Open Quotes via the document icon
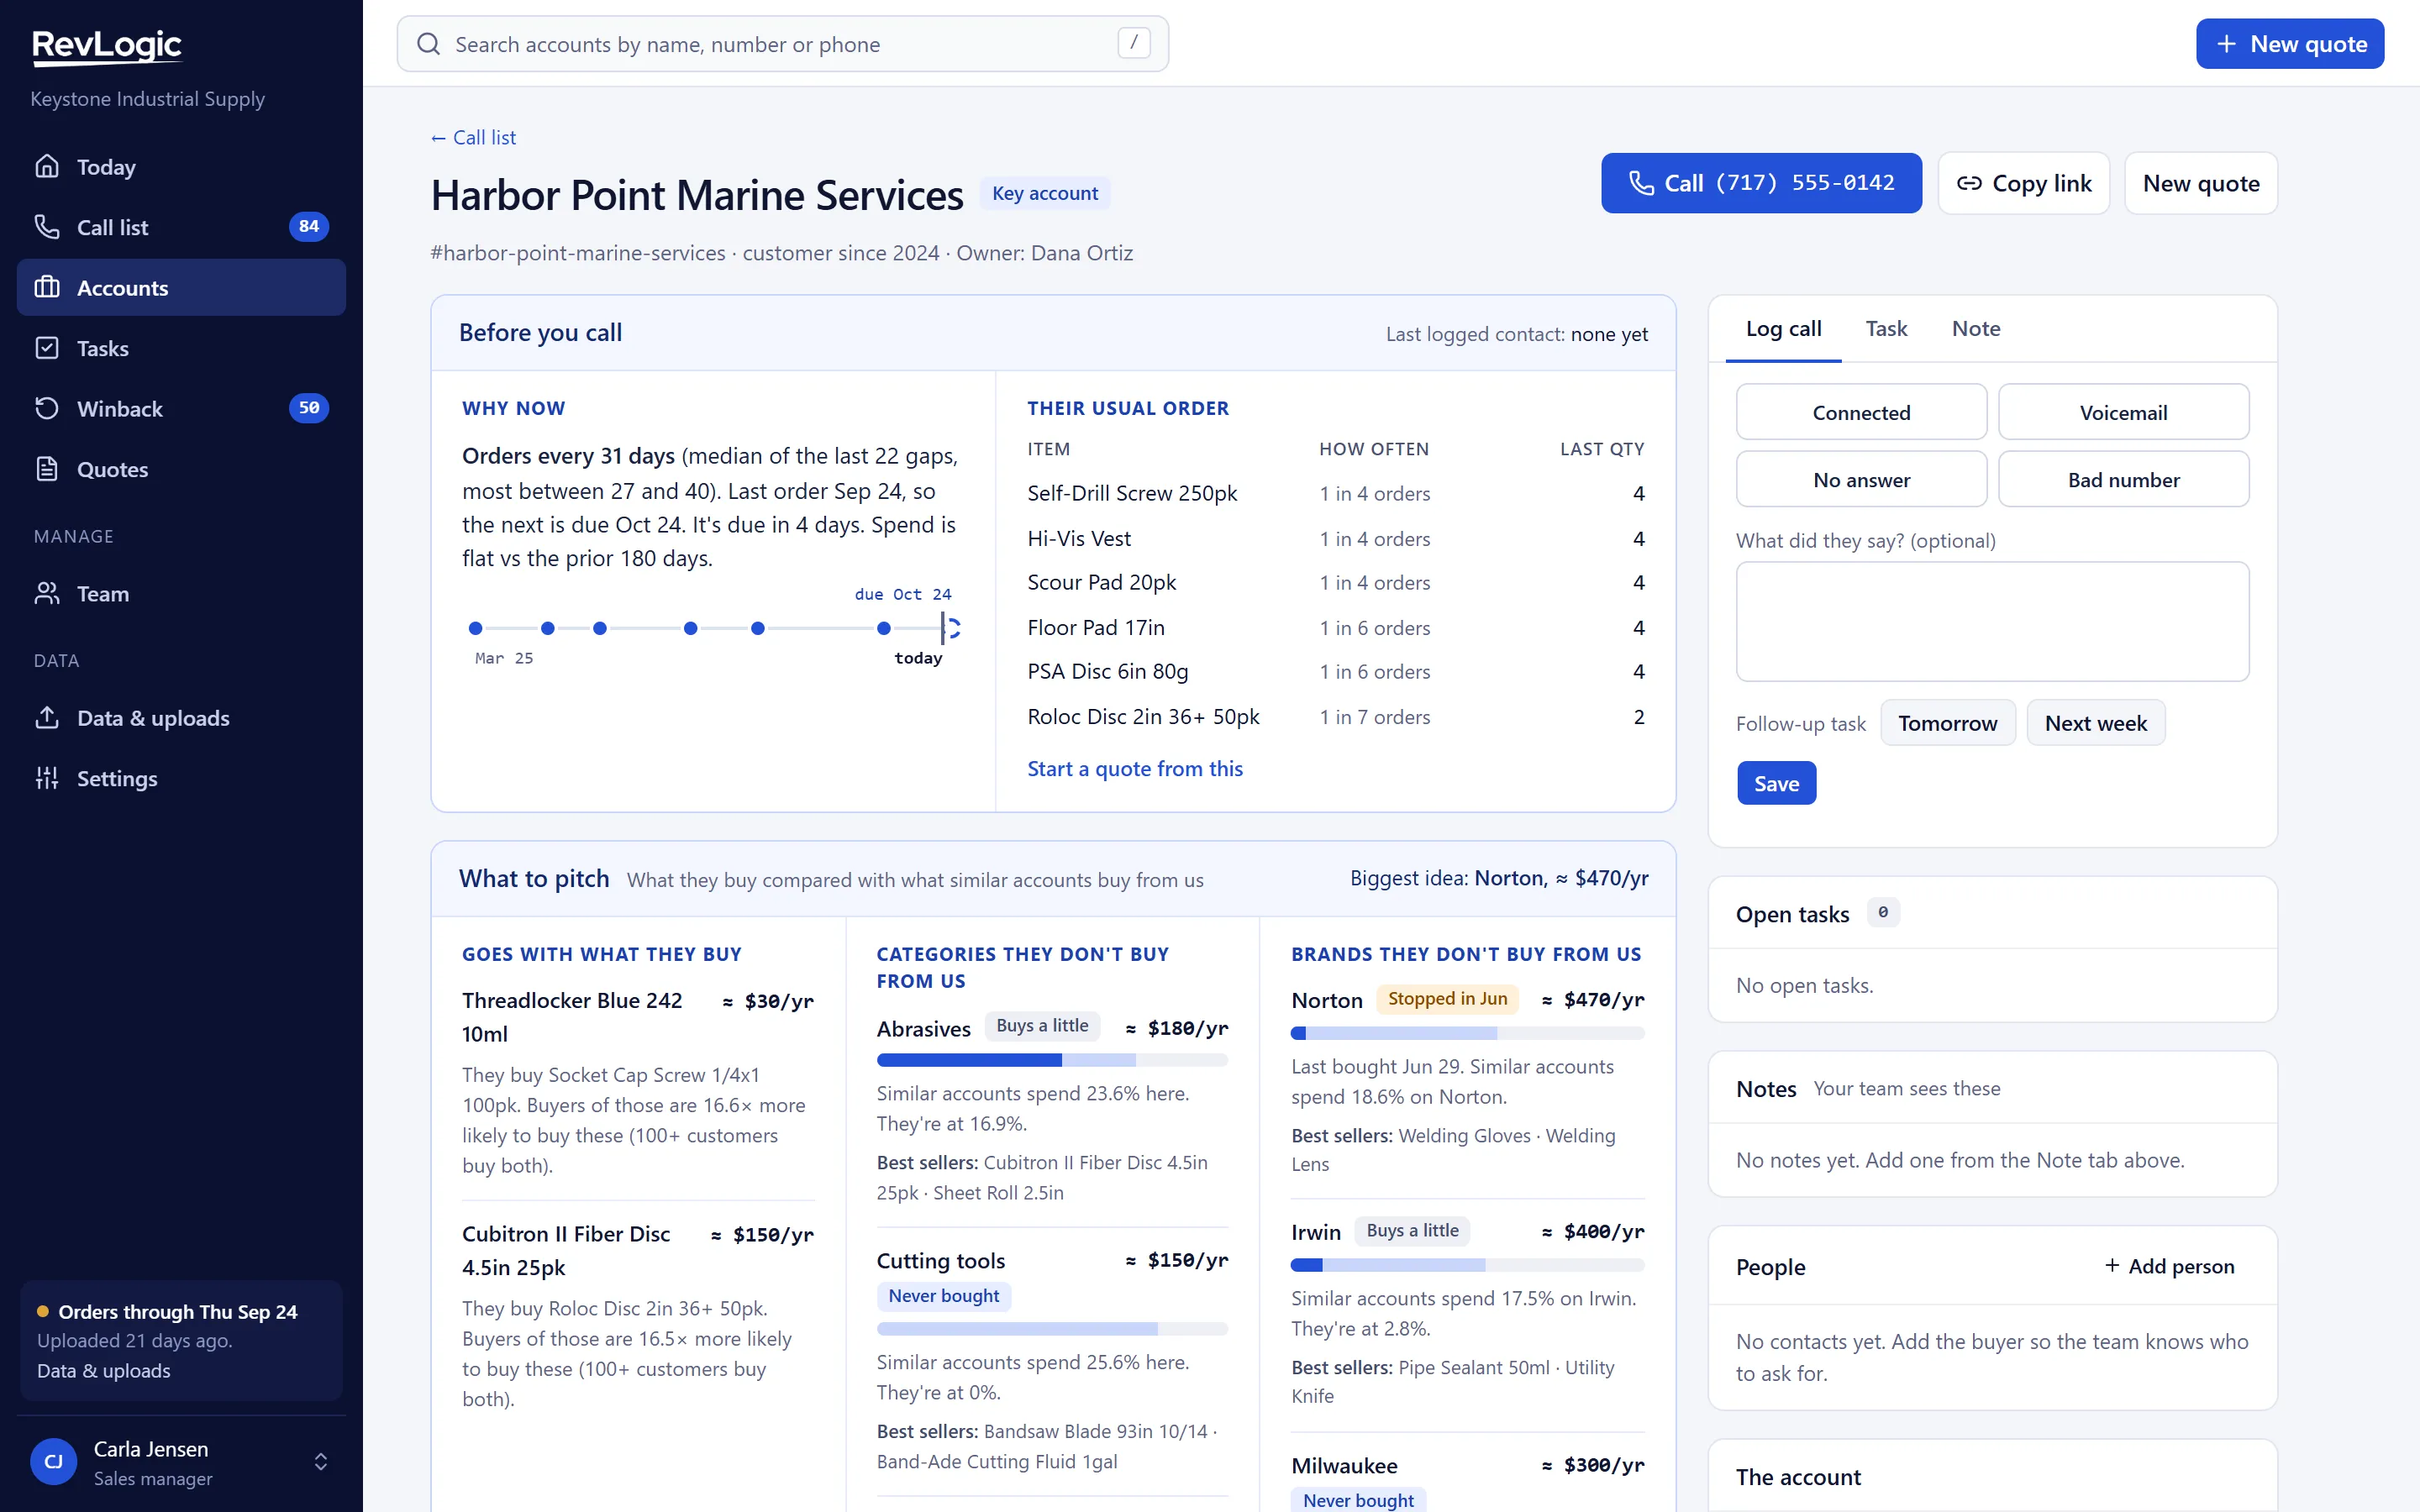 point(47,469)
